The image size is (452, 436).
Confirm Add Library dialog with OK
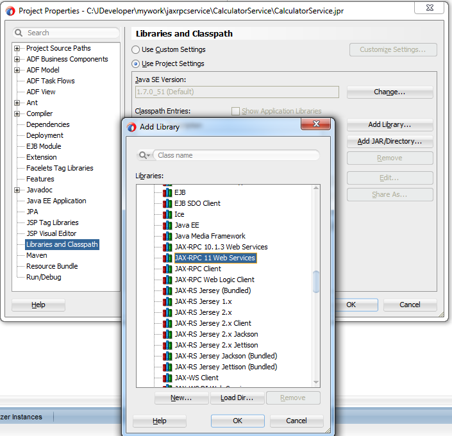click(x=237, y=421)
